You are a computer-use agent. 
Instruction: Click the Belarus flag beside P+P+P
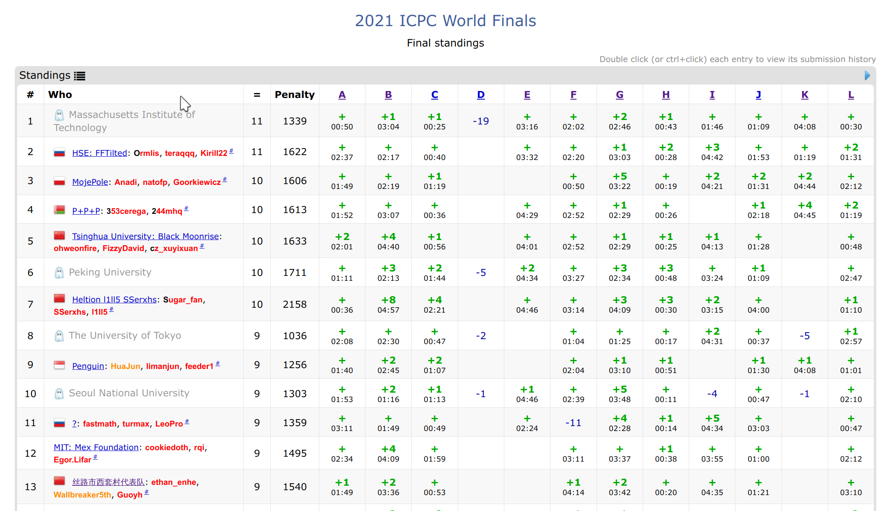click(x=60, y=210)
